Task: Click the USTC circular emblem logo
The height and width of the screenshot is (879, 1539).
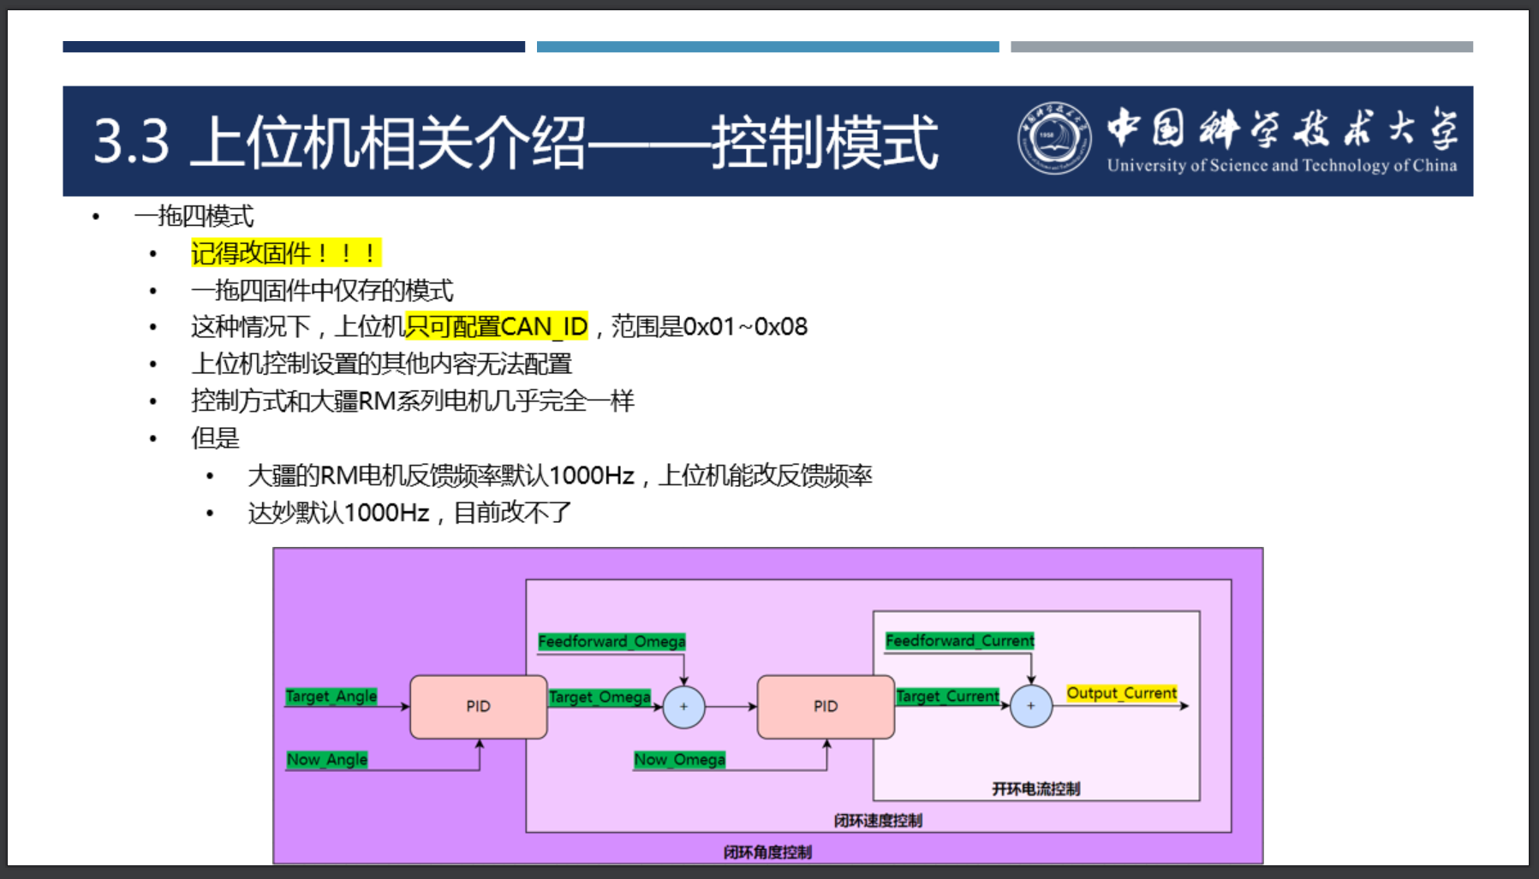Action: click(1053, 139)
